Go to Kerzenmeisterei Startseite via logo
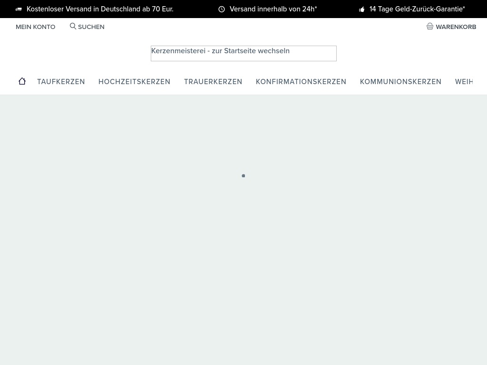Viewport: 487px width, 365px height. pos(243,53)
